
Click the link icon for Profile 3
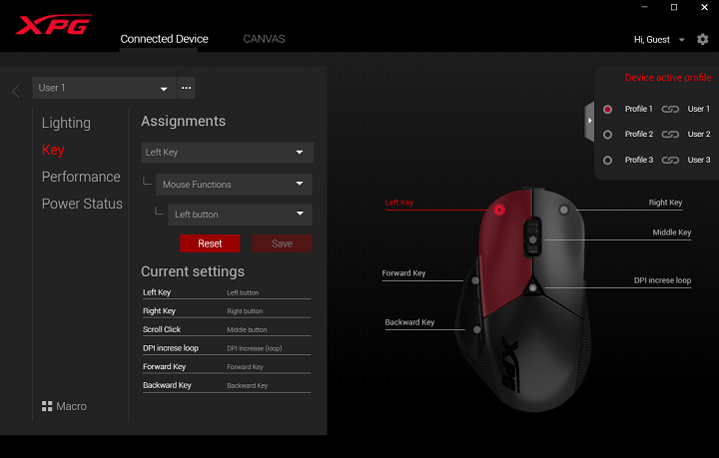coord(670,160)
